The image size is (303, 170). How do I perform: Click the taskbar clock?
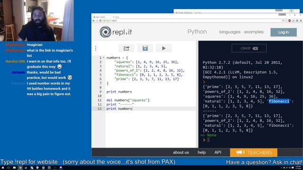click(298, 168)
